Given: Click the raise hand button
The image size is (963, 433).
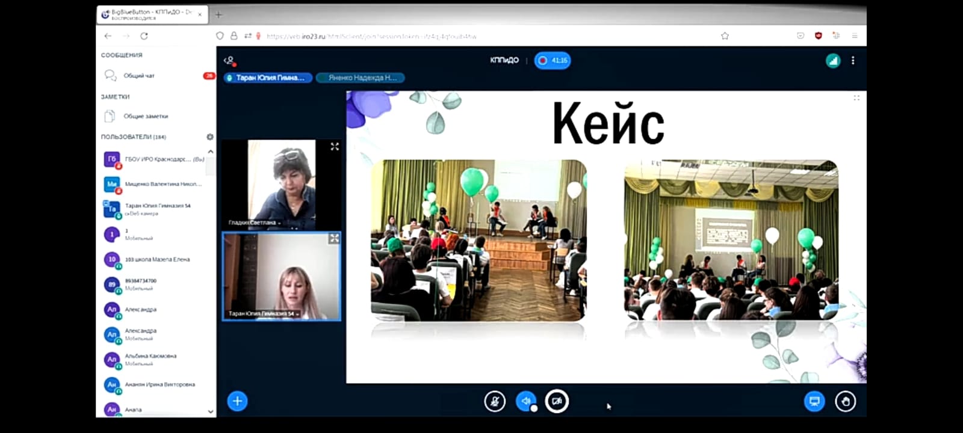Looking at the screenshot, I should point(846,401).
